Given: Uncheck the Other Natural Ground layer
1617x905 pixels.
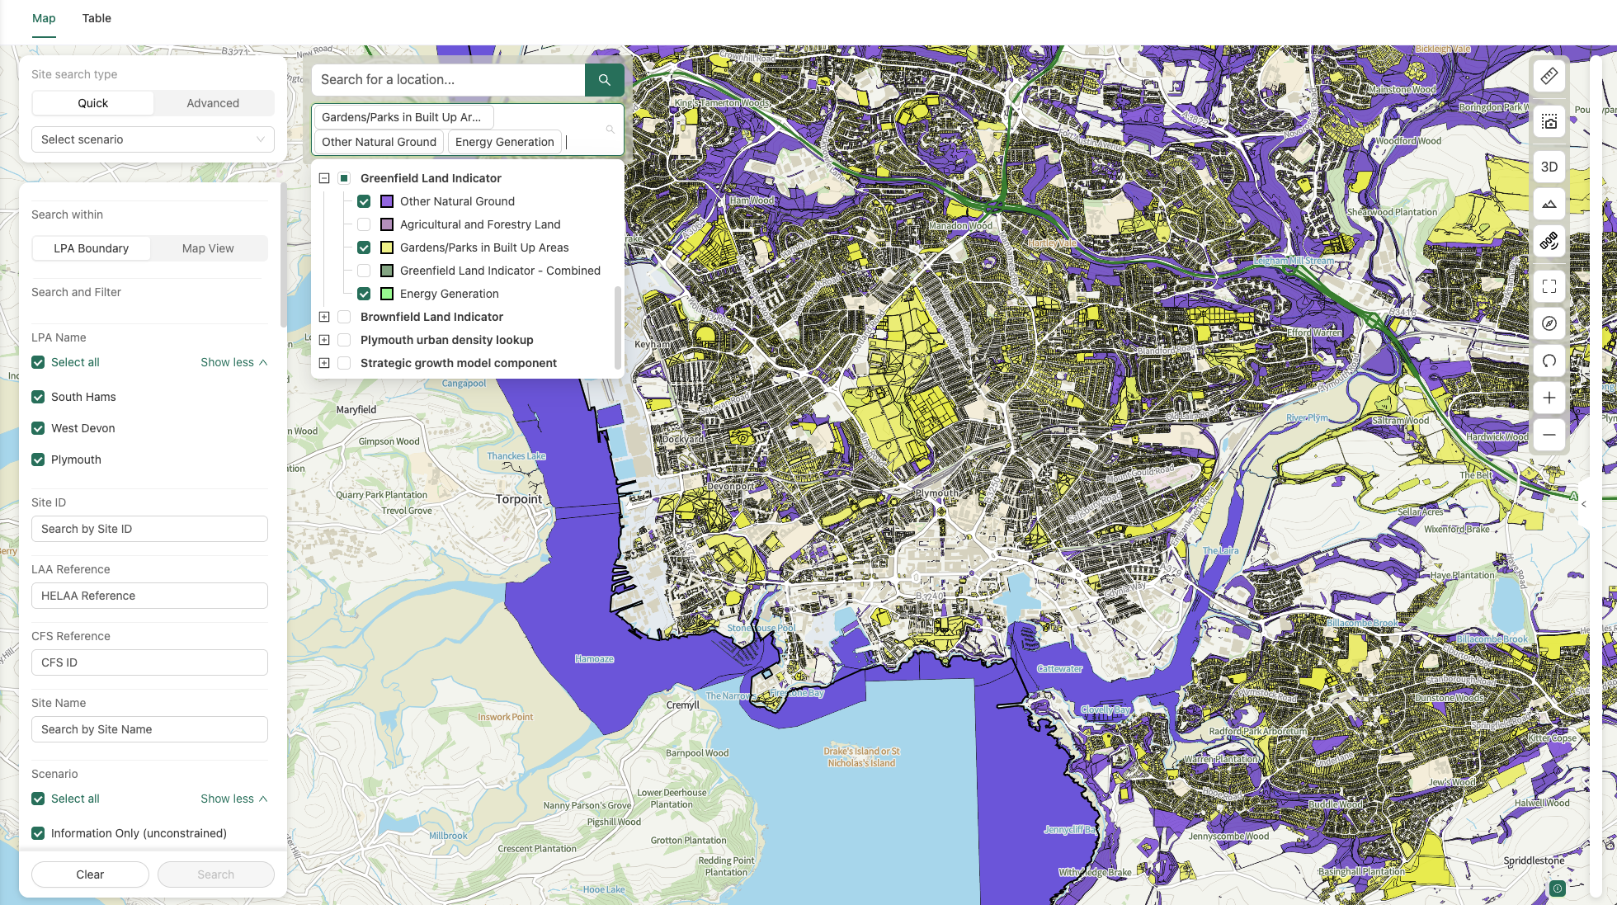Looking at the screenshot, I should [364, 201].
